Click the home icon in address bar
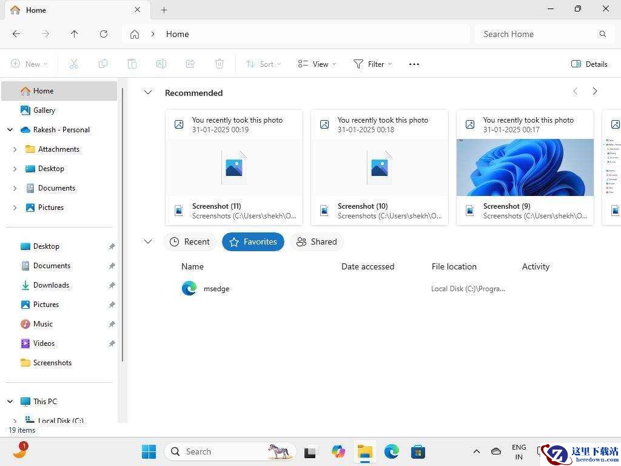621x466 pixels. point(135,35)
